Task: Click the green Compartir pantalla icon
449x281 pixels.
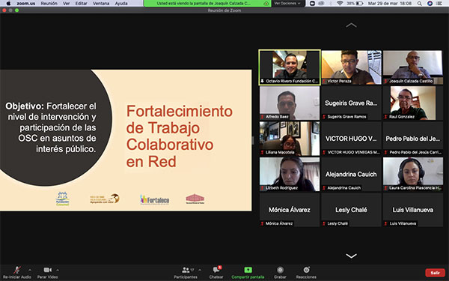Action: tap(248, 270)
